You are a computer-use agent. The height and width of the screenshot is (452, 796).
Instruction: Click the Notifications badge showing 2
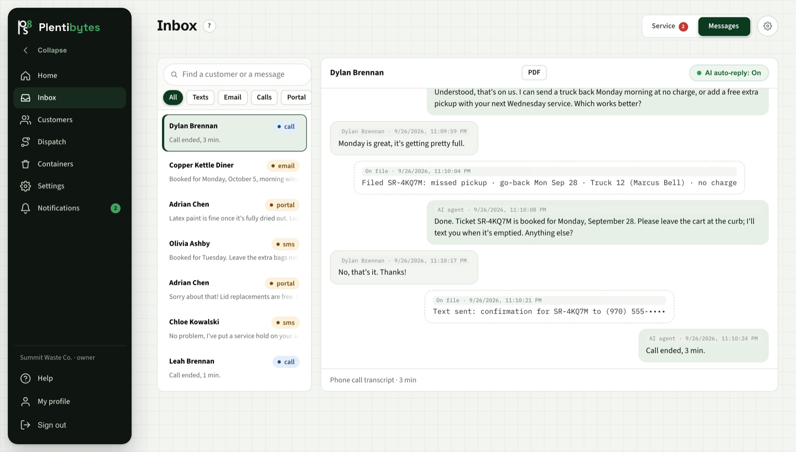coord(115,208)
